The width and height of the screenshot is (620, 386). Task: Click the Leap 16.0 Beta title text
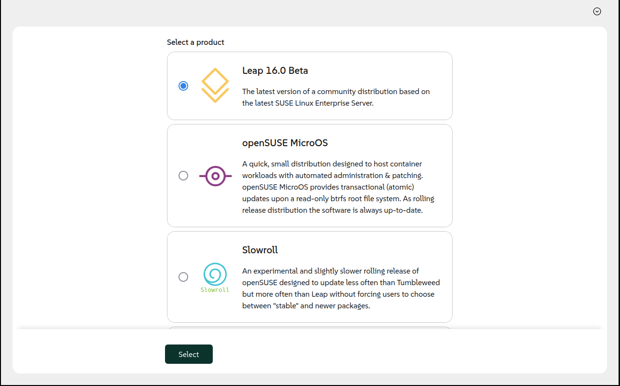point(275,70)
